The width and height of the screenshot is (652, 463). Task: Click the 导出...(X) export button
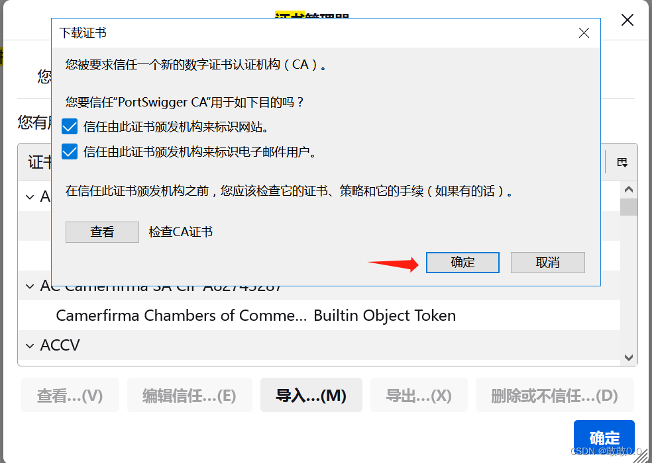point(419,395)
